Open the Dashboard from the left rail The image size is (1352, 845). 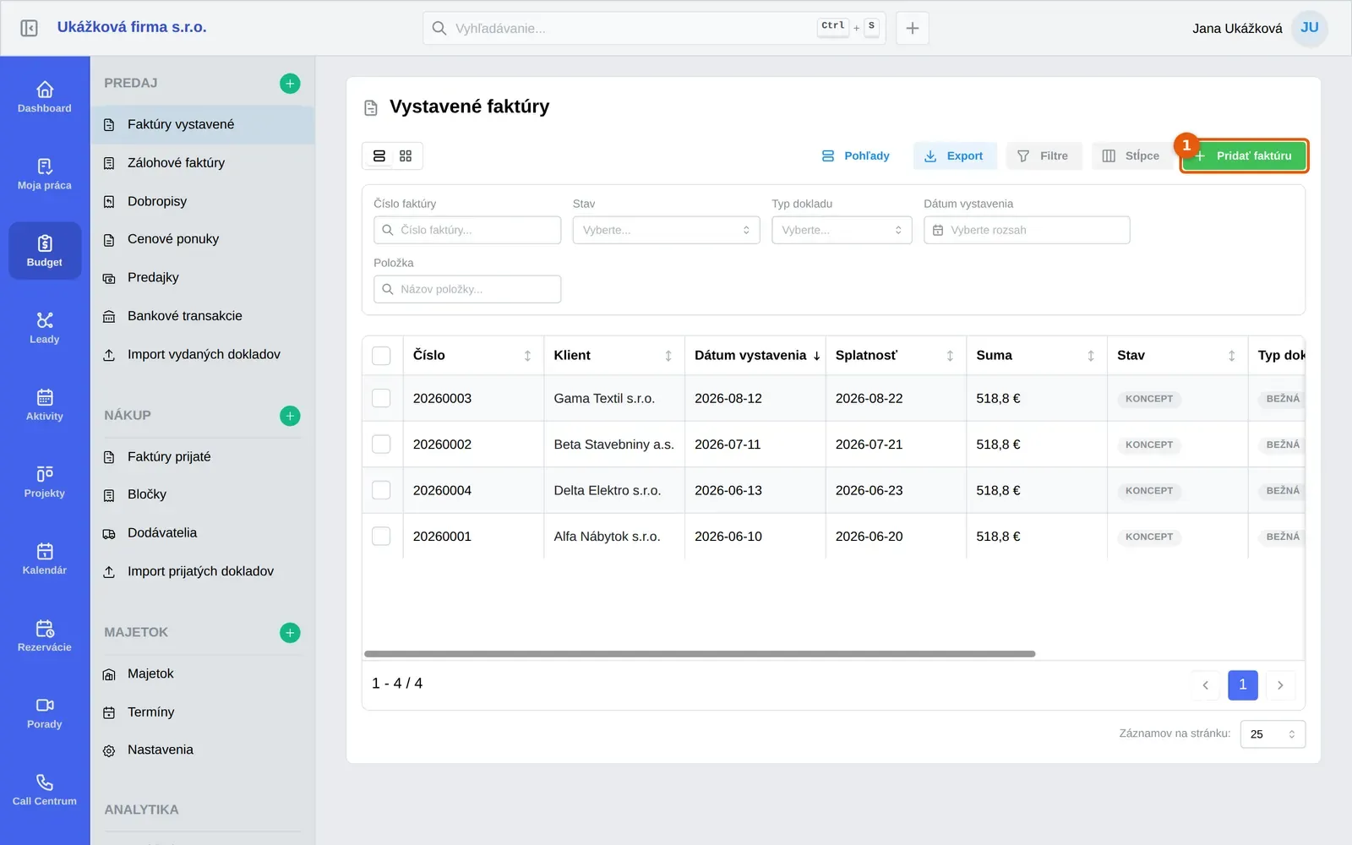pos(45,97)
